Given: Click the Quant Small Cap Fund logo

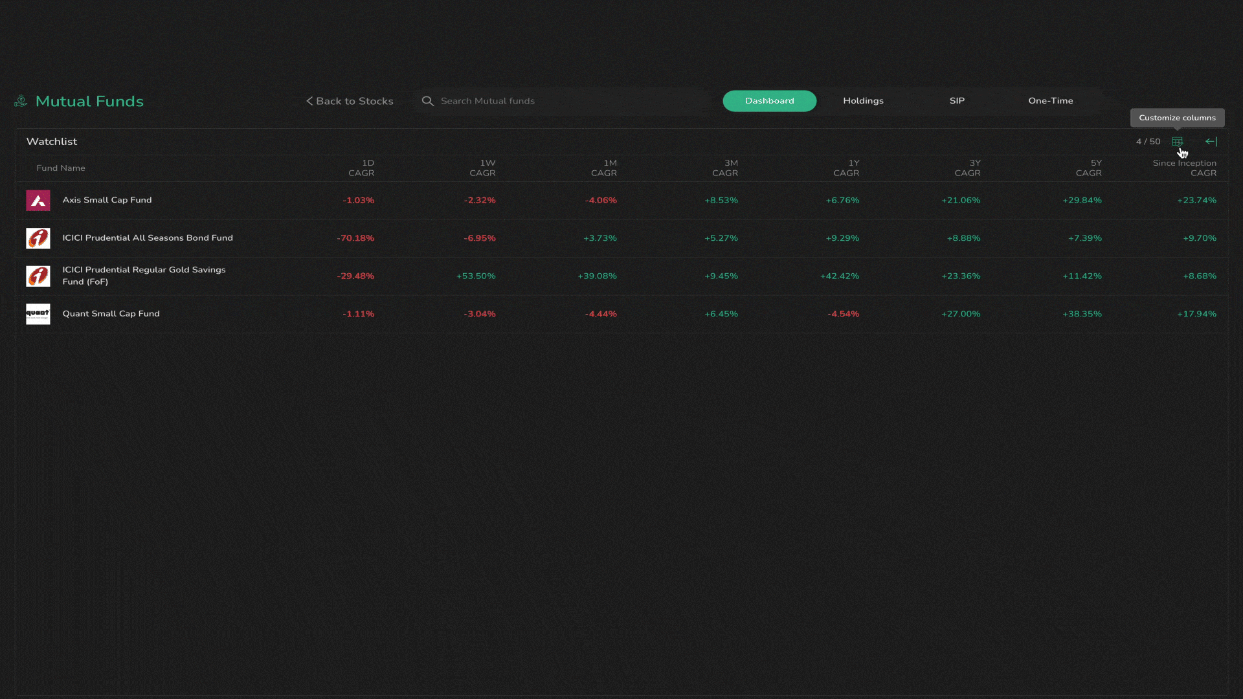Looking at the screenshot, I should pyautogui.click(x=38, y=314).
